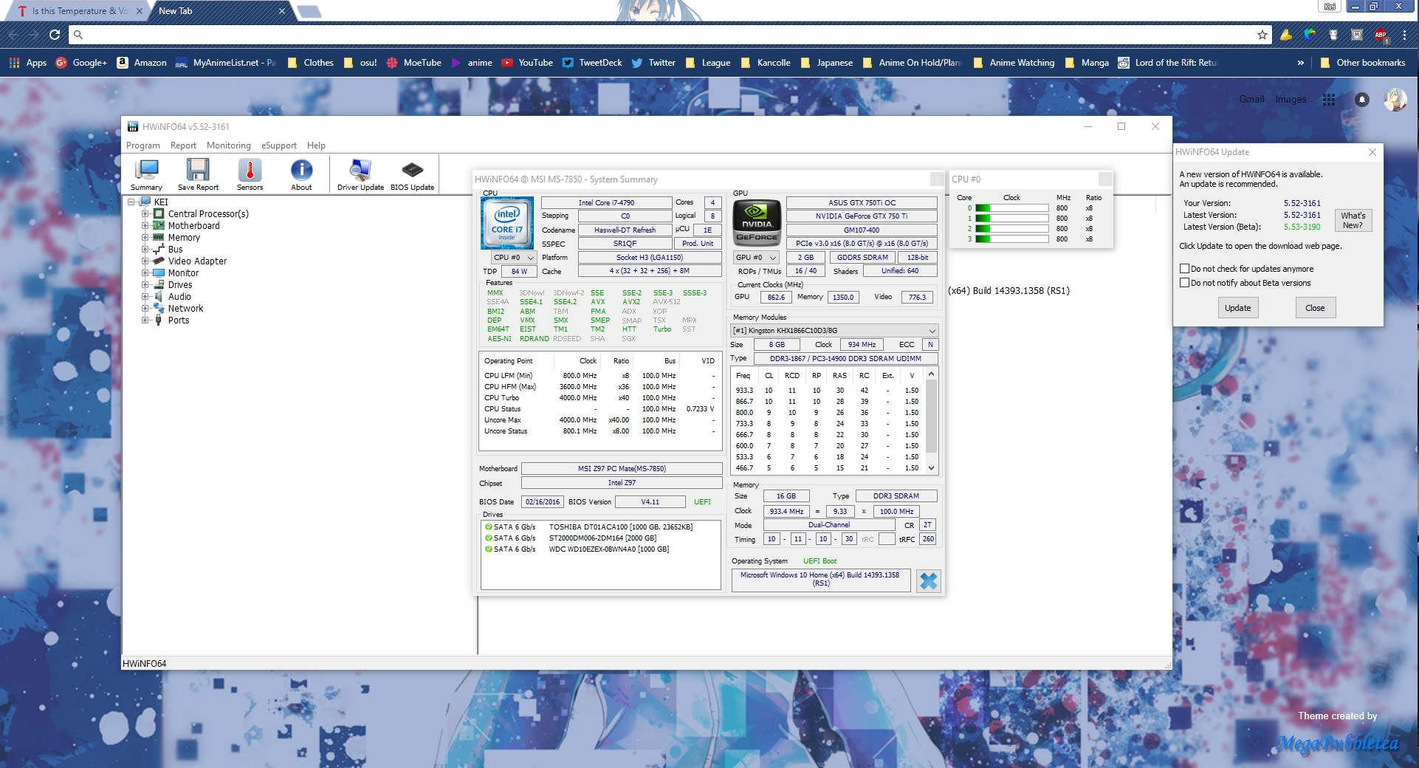Open the CPU #0 selector dropdown
Image resolution: width=1419 pixels, height=768 pixels.
(x=514, y=258)
